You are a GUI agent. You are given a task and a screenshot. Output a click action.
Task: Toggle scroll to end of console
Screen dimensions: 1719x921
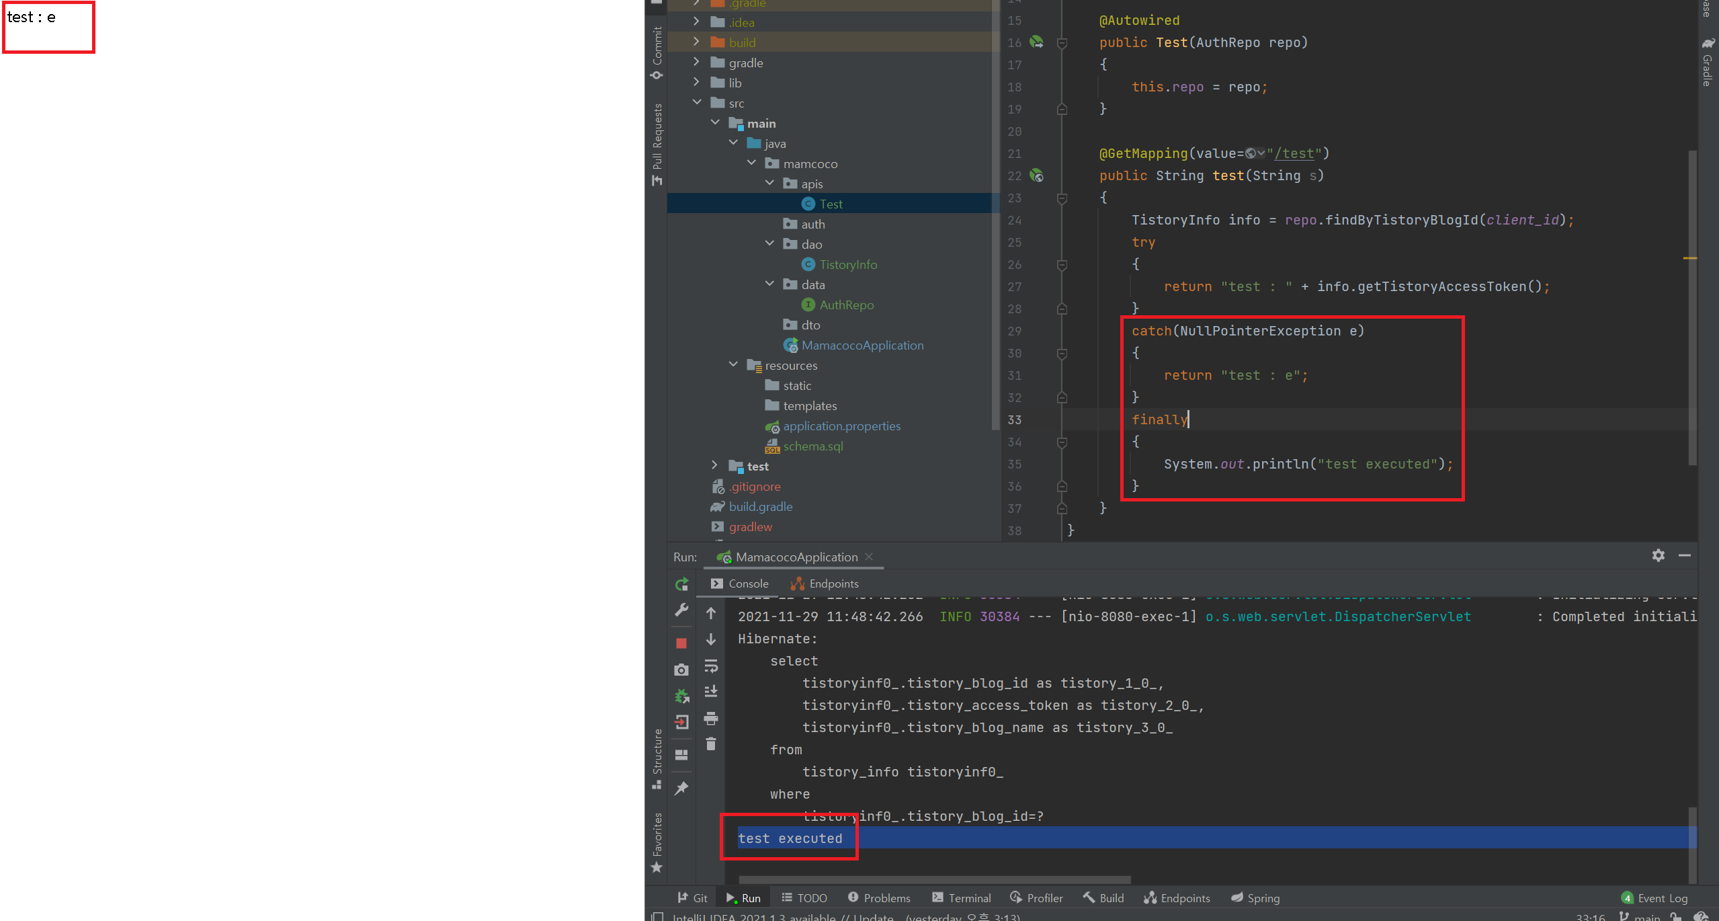711,691
